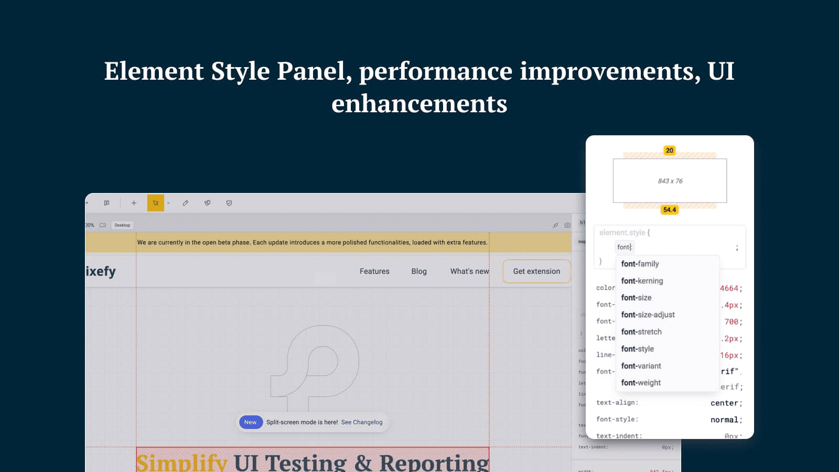Click the camera screenshot icon
This screenshot has height=472, width=839.
567,225
